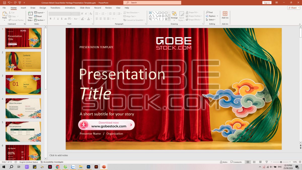Select the text box shape
The height and width of the screenshot is (170, 302).
(150, 13)
